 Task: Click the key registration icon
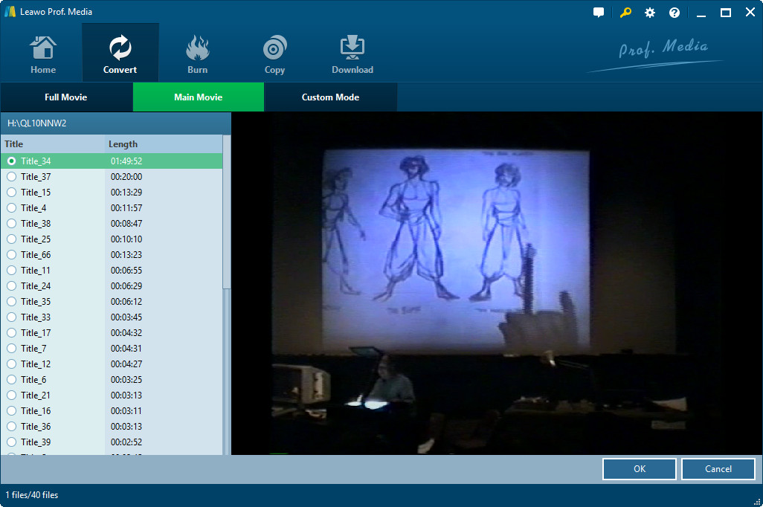pos(625,13)
